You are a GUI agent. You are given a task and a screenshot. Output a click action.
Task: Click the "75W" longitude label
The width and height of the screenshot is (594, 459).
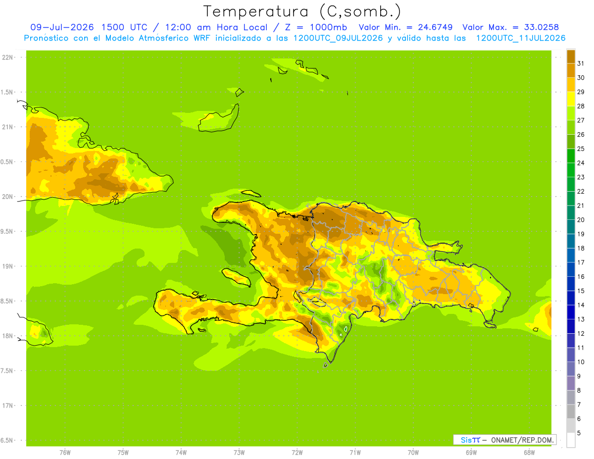tap(123, 453)
